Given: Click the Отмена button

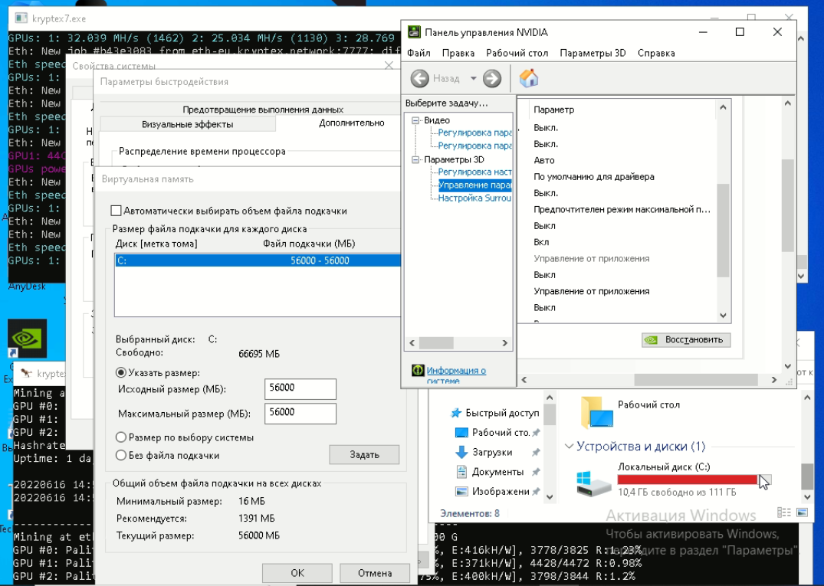Looking at the screenshot, I should tap(375, 573).
